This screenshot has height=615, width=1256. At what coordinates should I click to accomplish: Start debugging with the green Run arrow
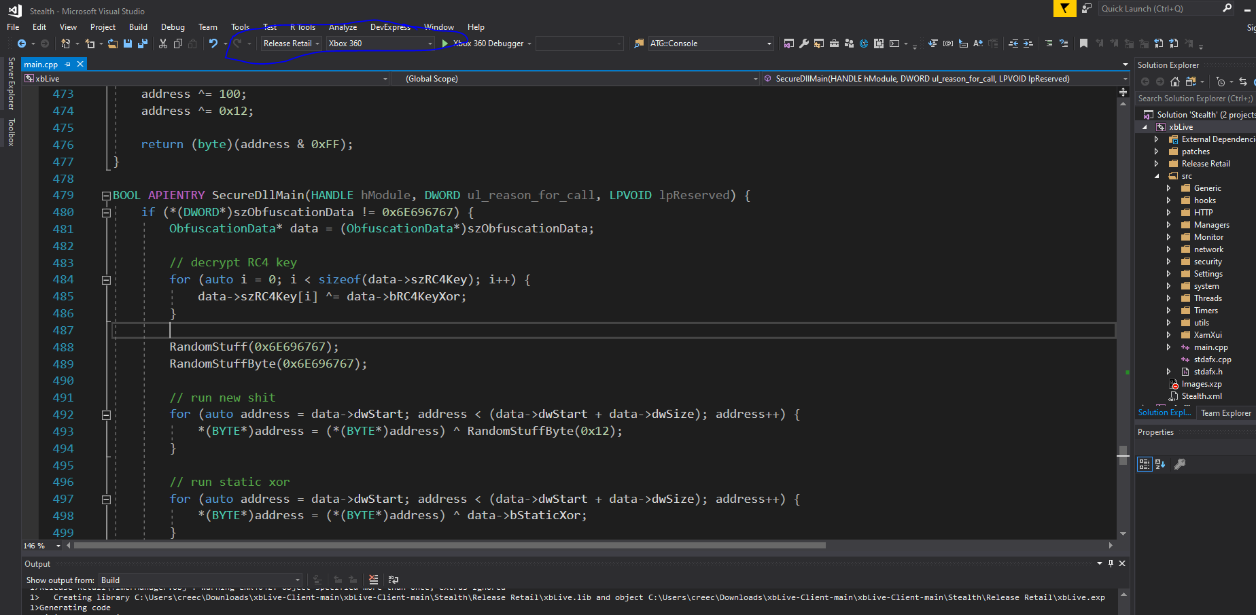click(444, 43)
